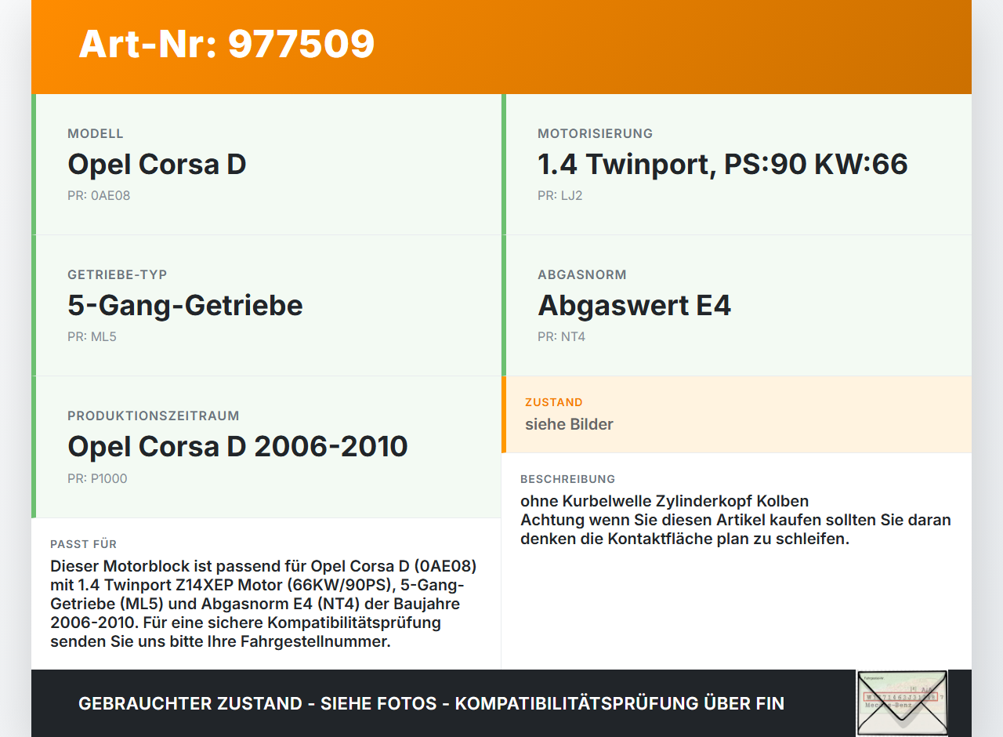Click the PR: 0AE08 code
Viewport: 1003px width, 737px height.
tap(99, 195)
